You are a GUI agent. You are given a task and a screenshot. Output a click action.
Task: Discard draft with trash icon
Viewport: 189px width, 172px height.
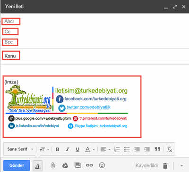pos(165,166)
